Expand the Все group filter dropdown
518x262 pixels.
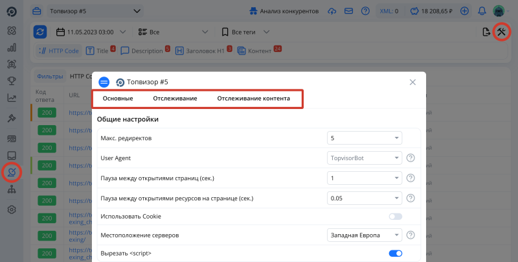point(173,32)
